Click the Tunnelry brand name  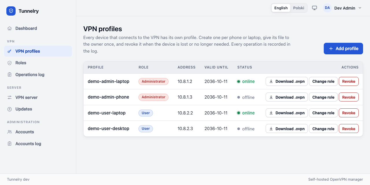click(x=29, y=11)
